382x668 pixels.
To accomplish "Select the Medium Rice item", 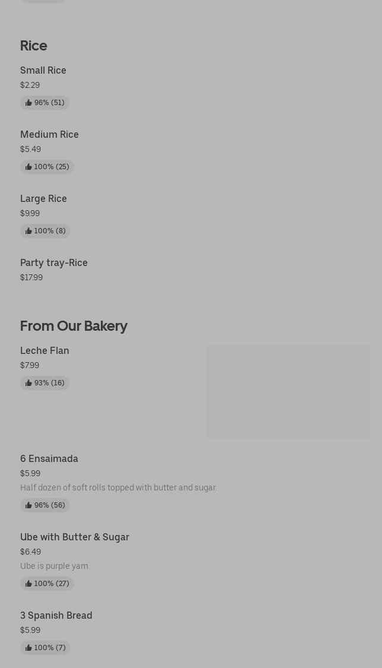I will point(49,134).
